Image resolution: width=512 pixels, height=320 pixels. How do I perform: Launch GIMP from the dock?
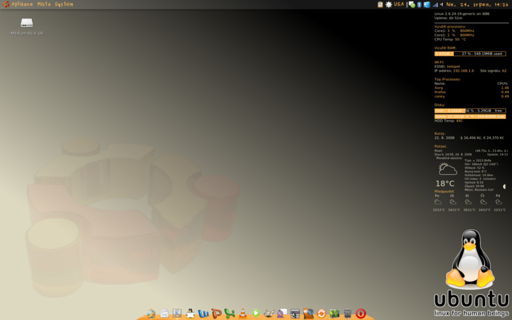point(269,314)
